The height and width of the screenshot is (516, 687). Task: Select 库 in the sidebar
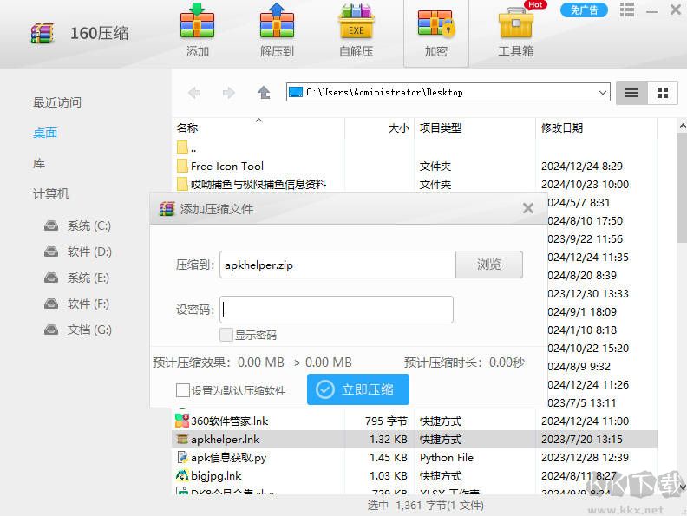click(x=39, y=163)
